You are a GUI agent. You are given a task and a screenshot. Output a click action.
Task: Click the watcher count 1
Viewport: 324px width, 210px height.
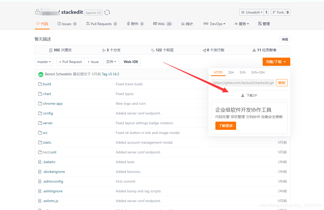[x=266, y=12]
